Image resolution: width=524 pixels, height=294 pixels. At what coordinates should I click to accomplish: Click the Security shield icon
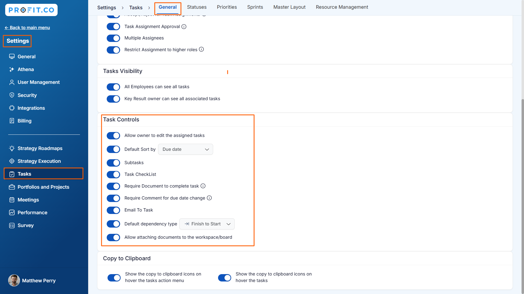pyautogui.click(x=12, y=95)
